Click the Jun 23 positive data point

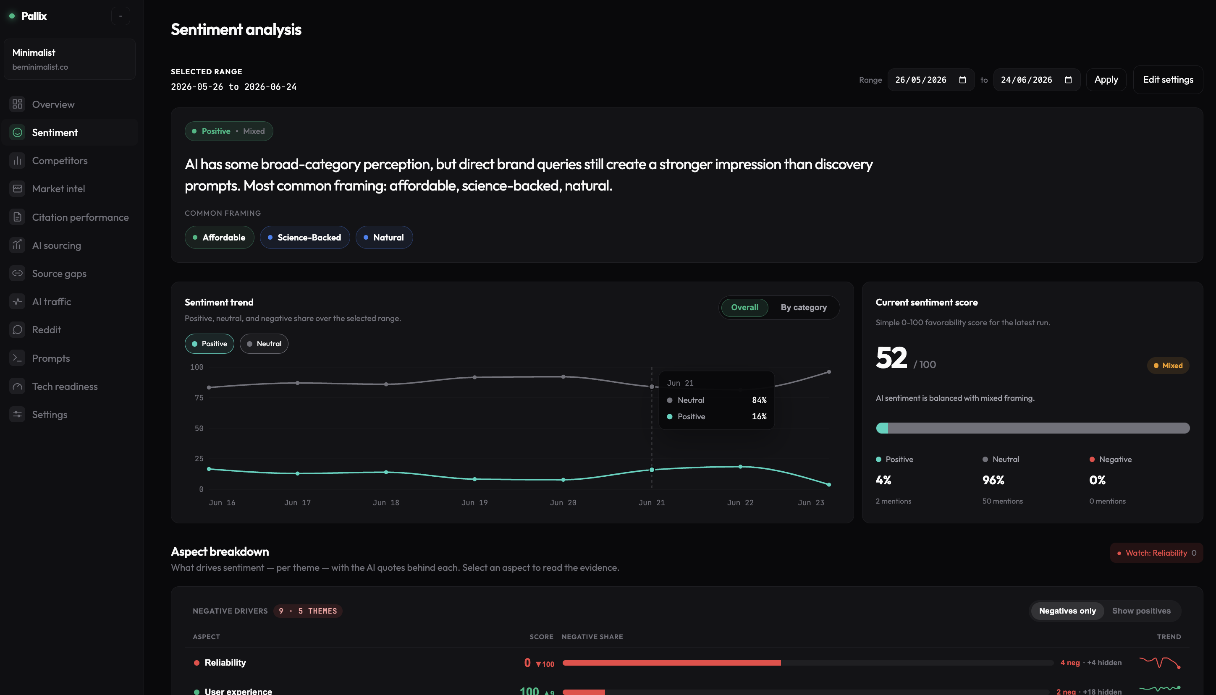tap(829, 484)
